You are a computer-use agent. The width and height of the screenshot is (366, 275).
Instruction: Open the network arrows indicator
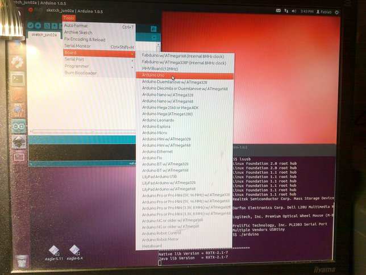pos(286,11)
